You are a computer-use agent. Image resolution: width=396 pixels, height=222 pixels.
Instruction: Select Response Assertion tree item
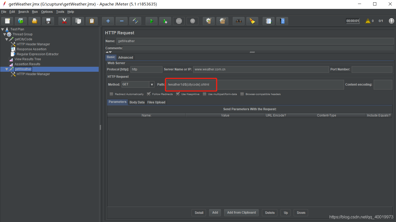[x=31, y=49]
